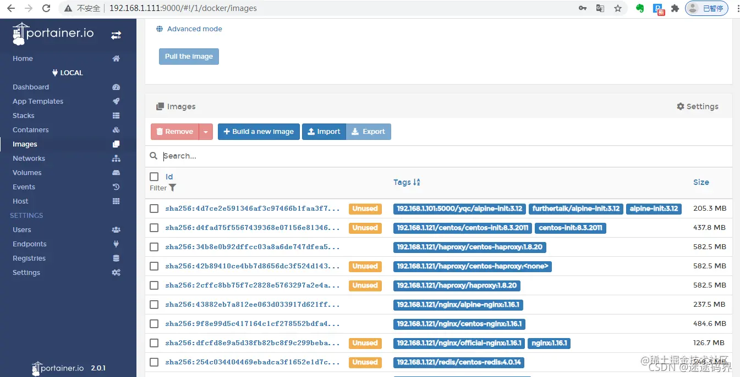Click the App Templates rocket icon
Image resolution: width=740 pixels, height=377 pixels.
pos(116,102)
